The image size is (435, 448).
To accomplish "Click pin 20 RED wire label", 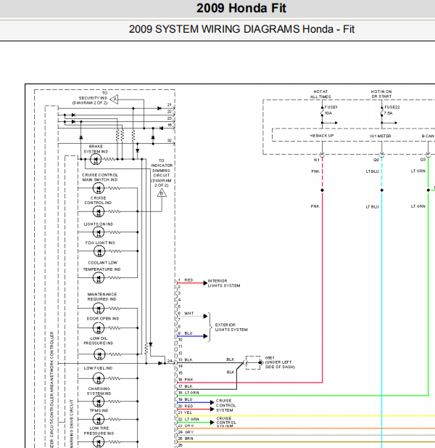I will click(x=188, y=406).
